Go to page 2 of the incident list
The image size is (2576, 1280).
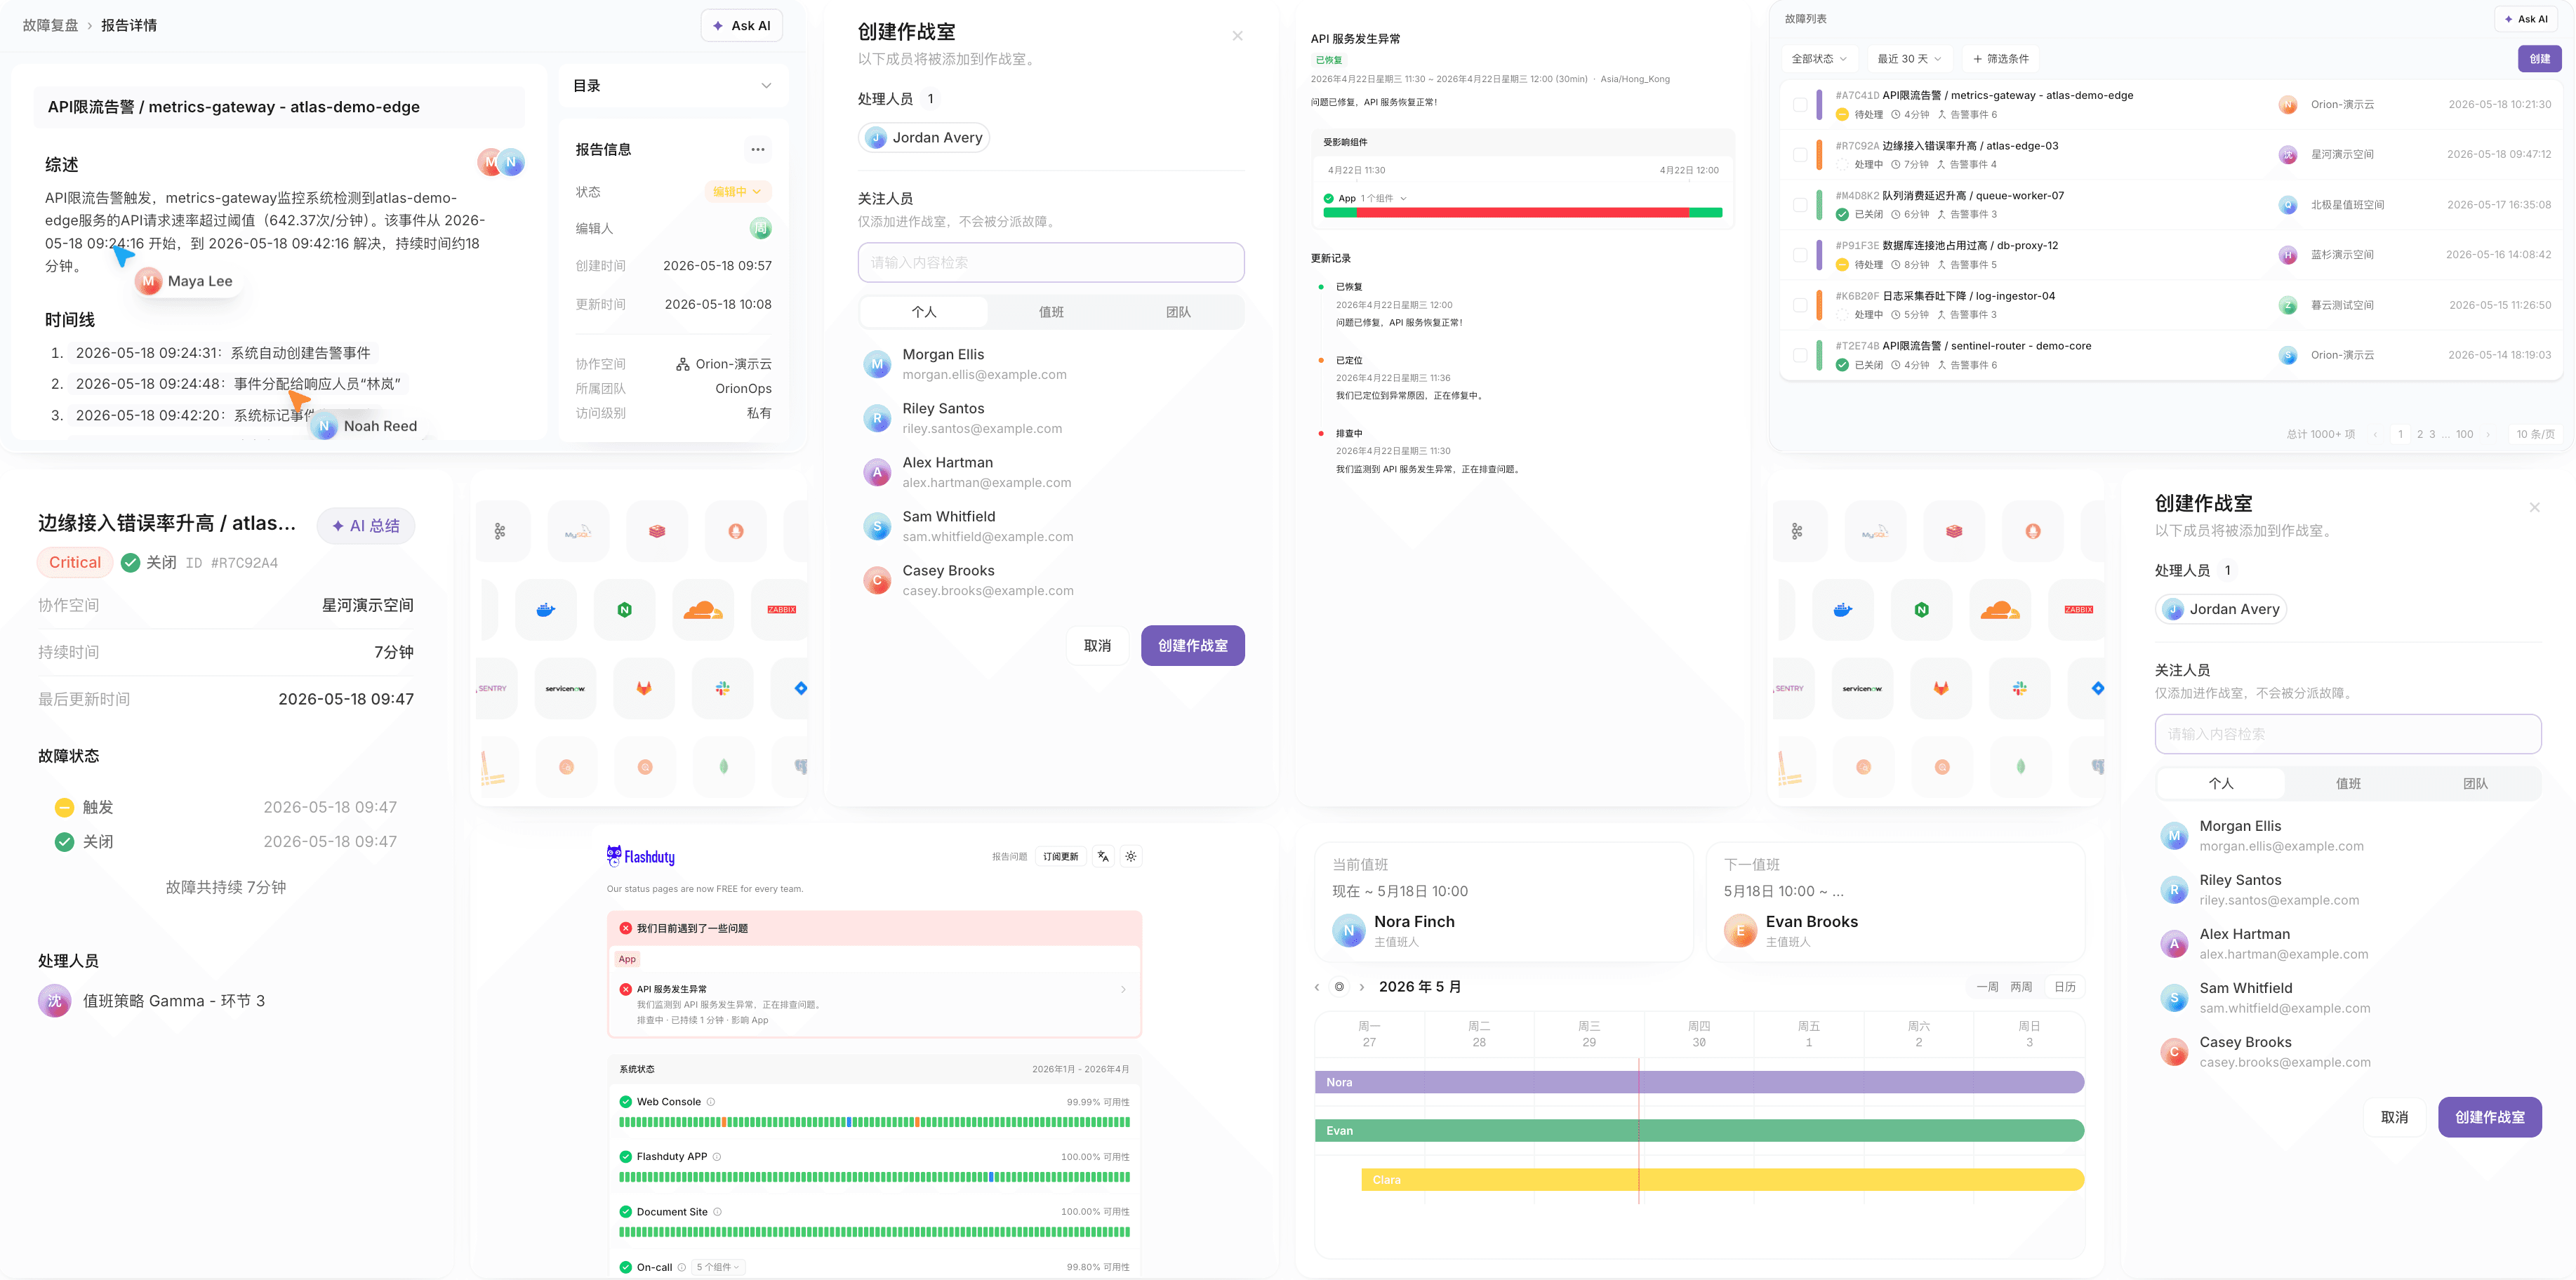pyautogui.click(x=2419, y=434)
